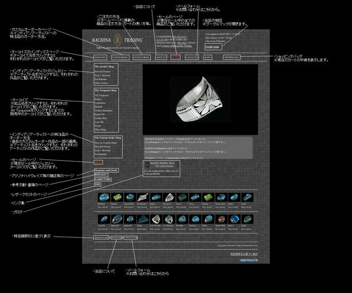Image resolution: width=352 pixels, height=293 pixels.
Task: Open Ivan J. Howard under Jewelry Shop
Action: (x=102, y=76)
